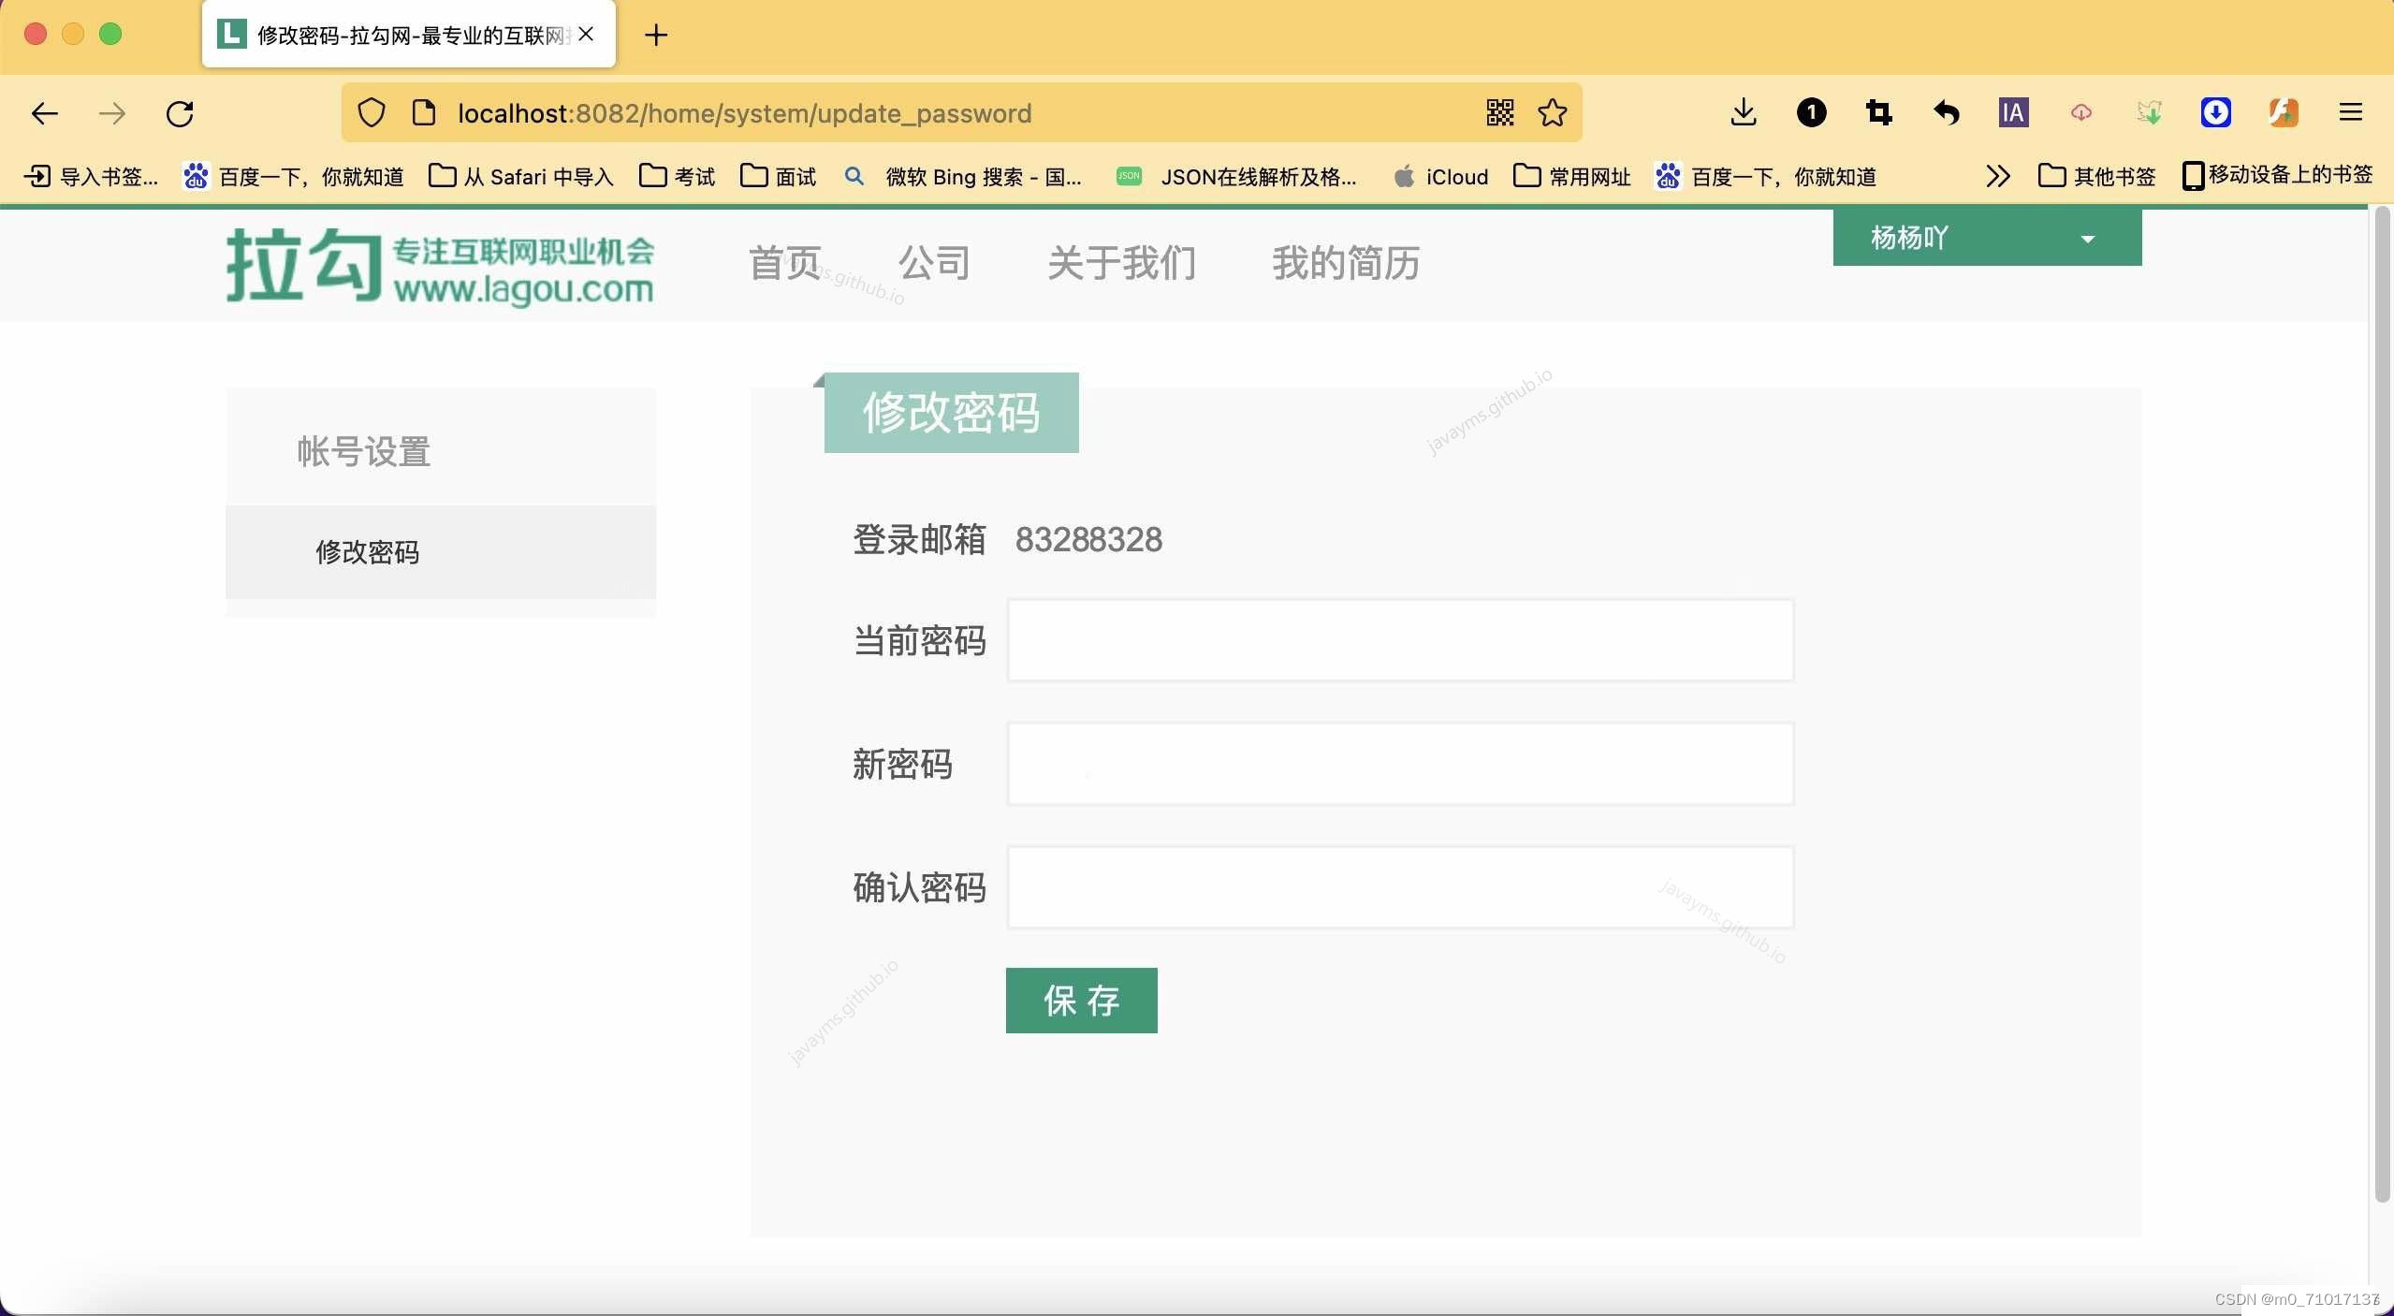2394x1316 pixels.
Task: Open 公司 navigation item
Action: [x=934, y=263]
